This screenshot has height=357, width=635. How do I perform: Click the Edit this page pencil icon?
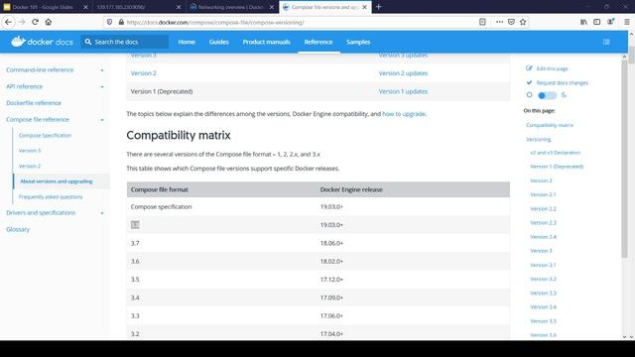tap(529, 68)
